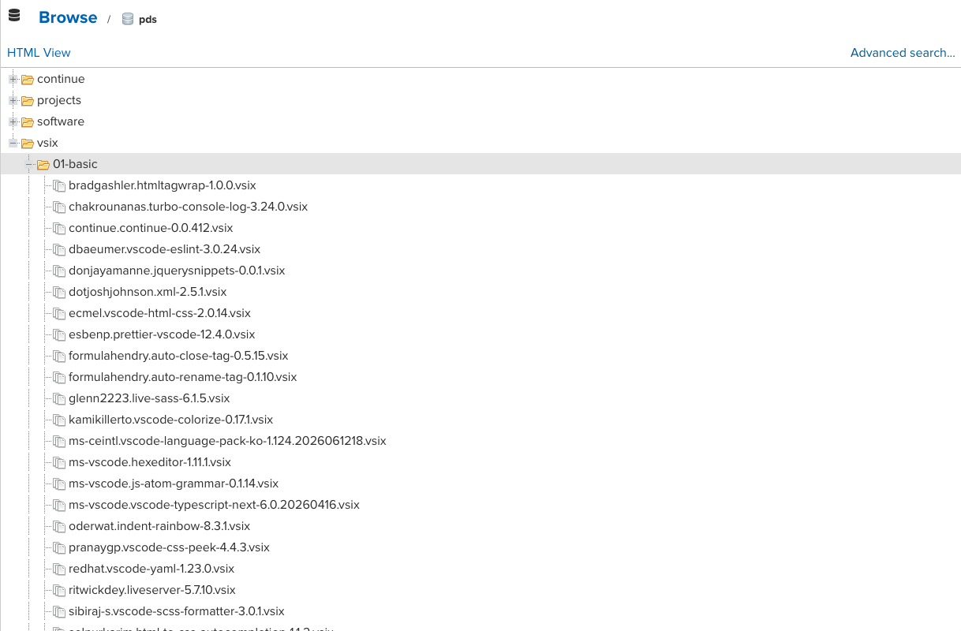Click the software folder icon
The width and height of the screenshot is (961, 631).
[28, 122]
